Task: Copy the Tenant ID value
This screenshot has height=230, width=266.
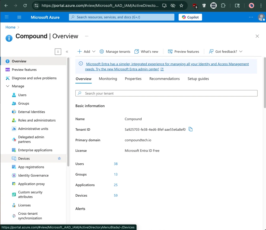Action: click(x=191, y=129)
